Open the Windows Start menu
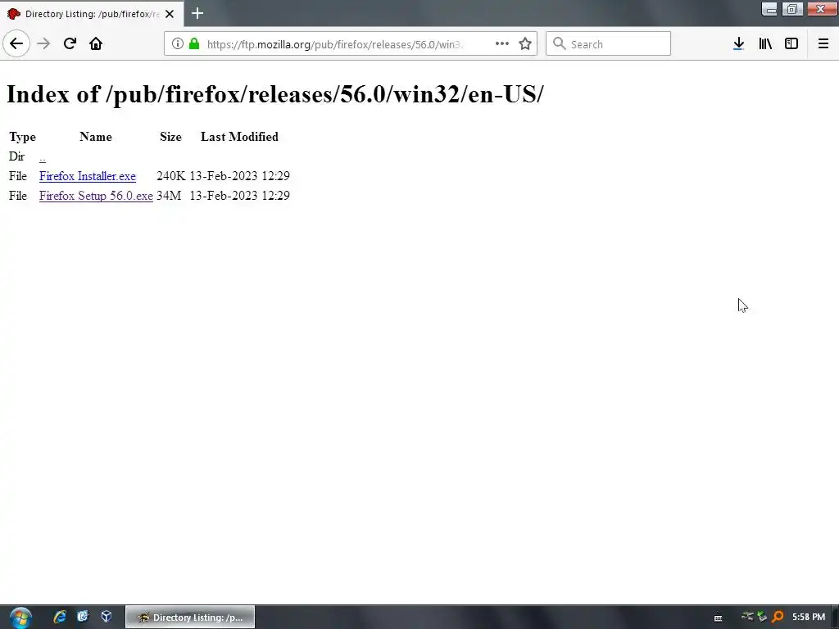This screenshot has width=839, height=629. pyautogui.click(x=20, y=618)
